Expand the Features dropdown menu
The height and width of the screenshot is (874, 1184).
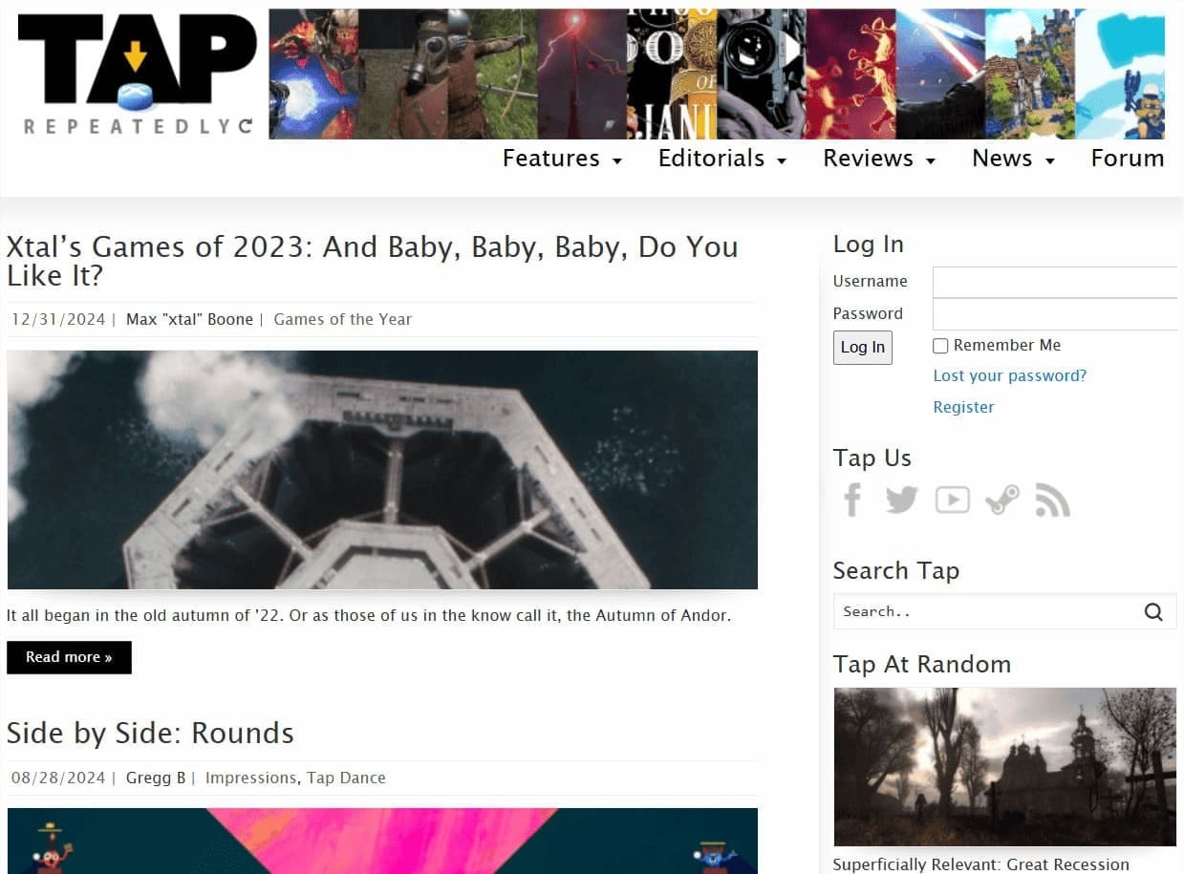(x=563, y=159)
